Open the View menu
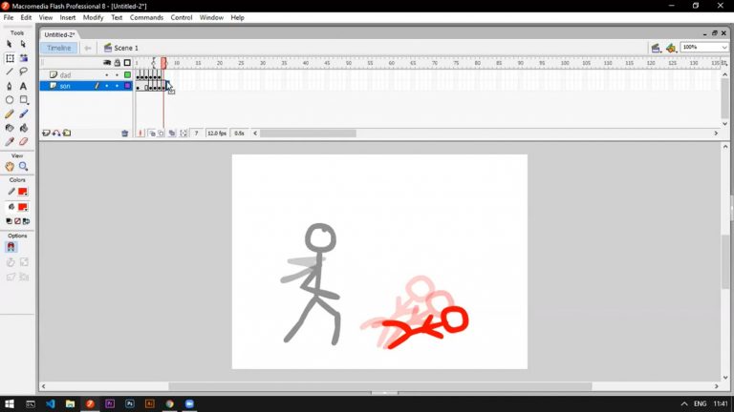This screenshot has width=734, height=412. click(46, 17)
